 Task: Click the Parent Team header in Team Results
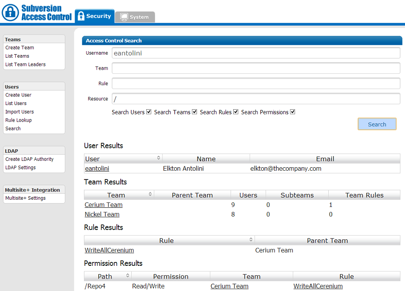click(192, 195)
